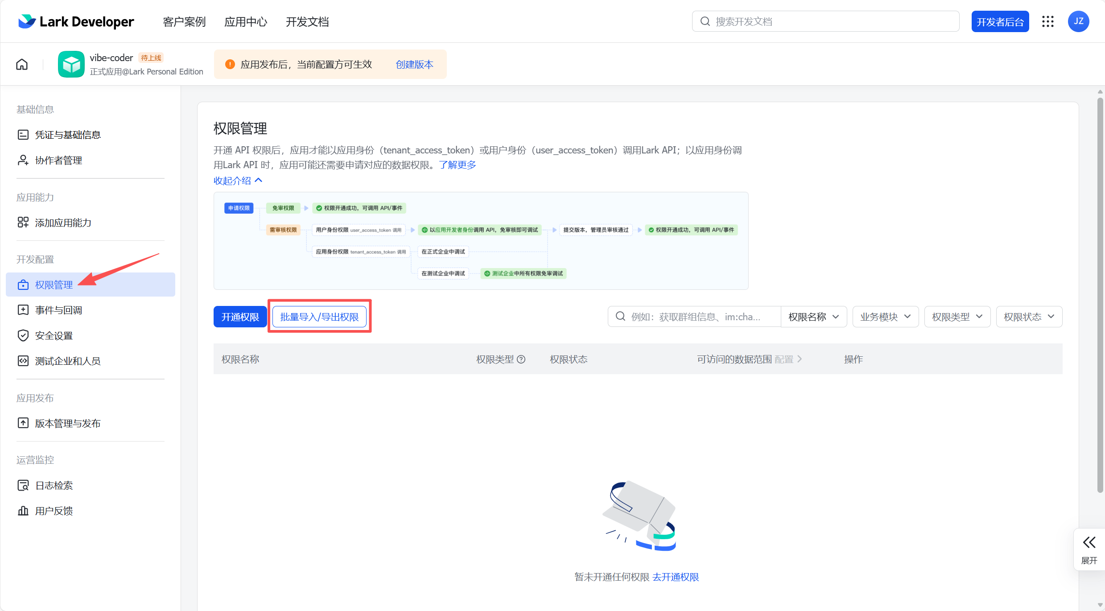Open the JZ account avatar menu
Viewport: 1105px width, 611px height.
[1079, 21]
